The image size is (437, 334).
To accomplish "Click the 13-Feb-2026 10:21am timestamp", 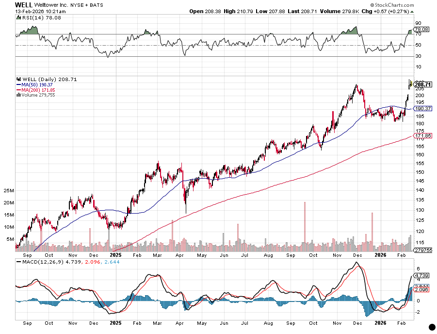I will [x=36, y=11].
